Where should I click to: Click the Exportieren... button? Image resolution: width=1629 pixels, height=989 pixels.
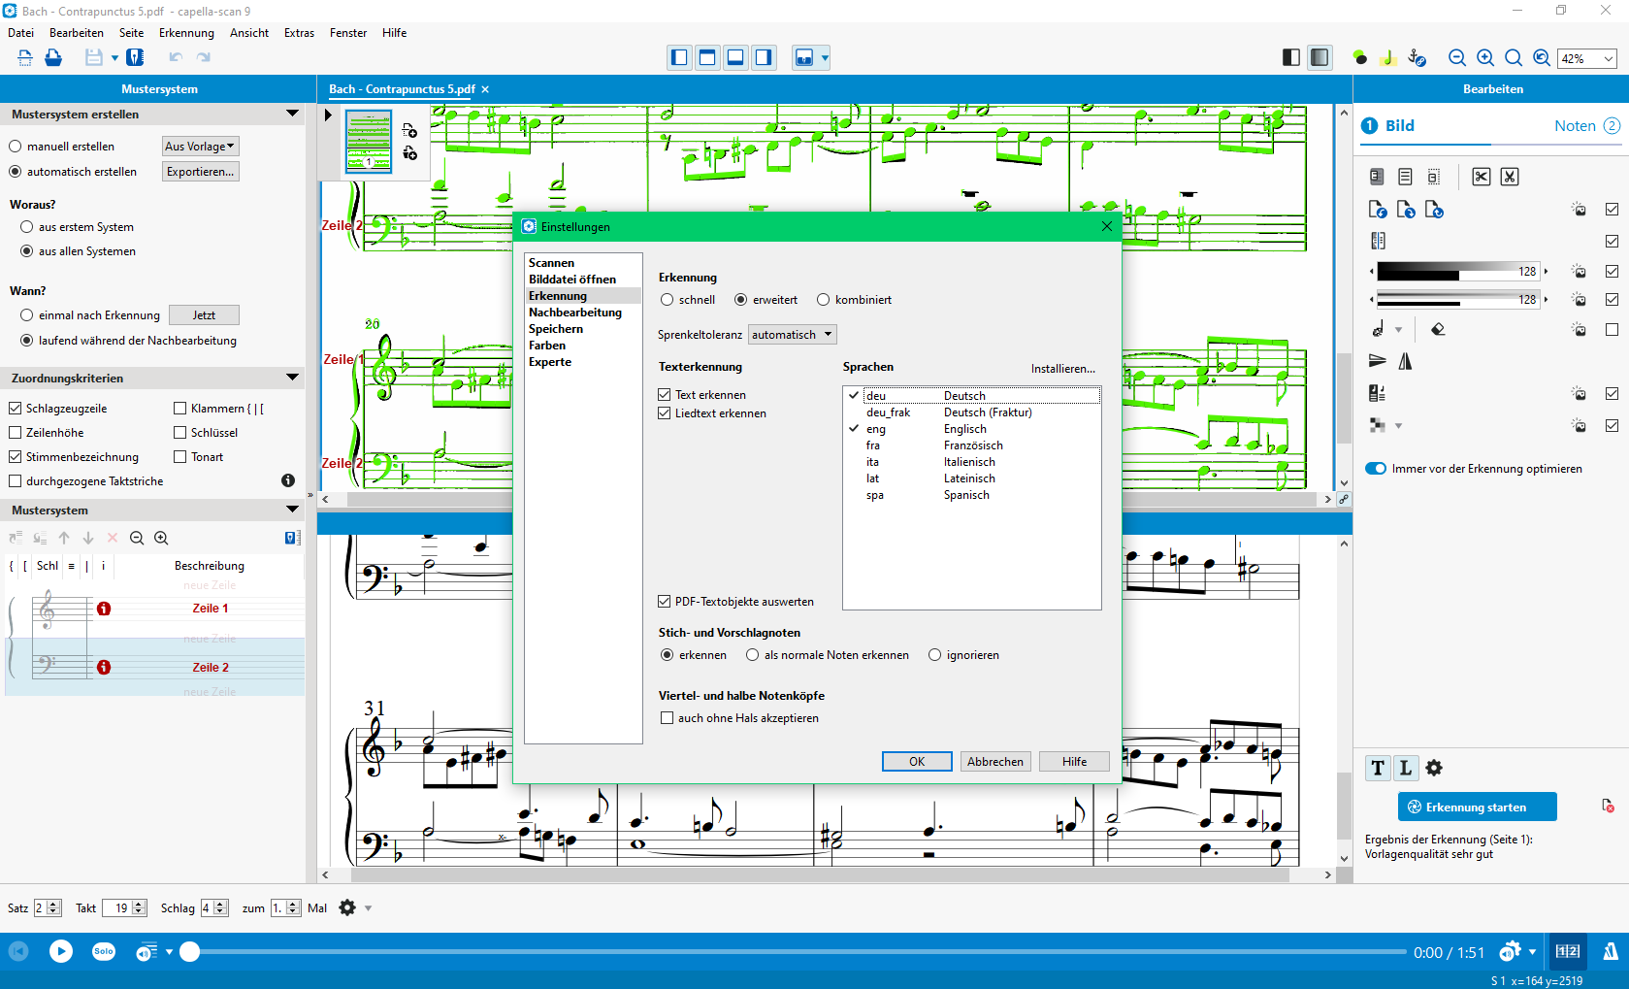(x=200, y=172)
